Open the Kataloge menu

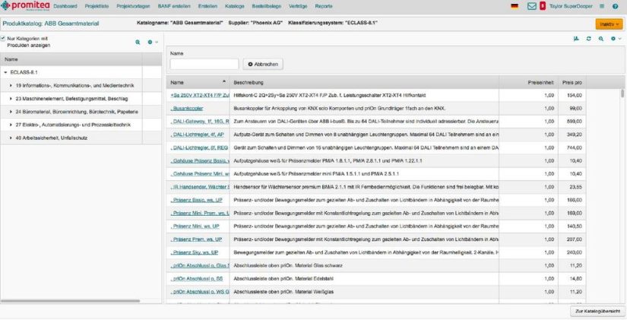coord(234,6)
